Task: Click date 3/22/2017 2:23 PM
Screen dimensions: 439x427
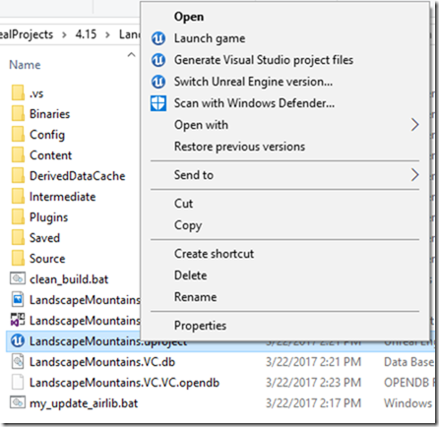Action: click(313, 383)
